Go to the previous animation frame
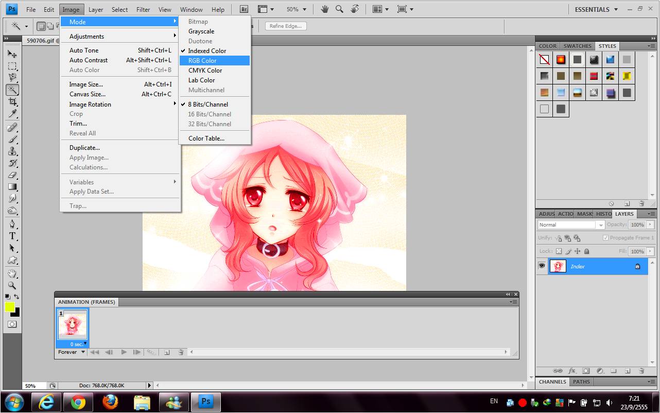660x413 pixels. click(x=109, y=352)
